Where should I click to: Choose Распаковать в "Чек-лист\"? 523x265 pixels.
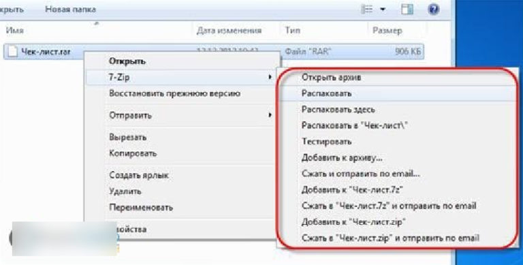[x=355, y=125]
